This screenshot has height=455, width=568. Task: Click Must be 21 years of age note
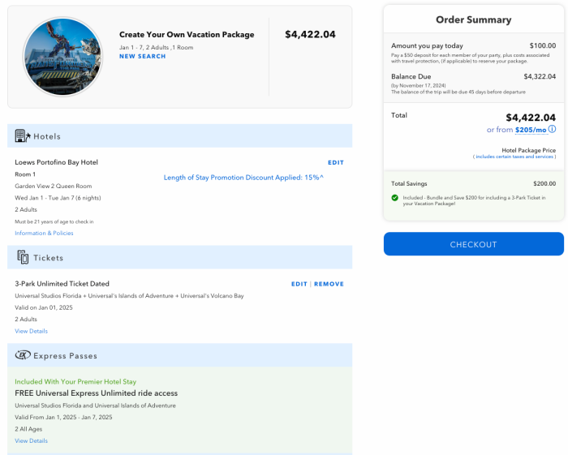point(54,221)
